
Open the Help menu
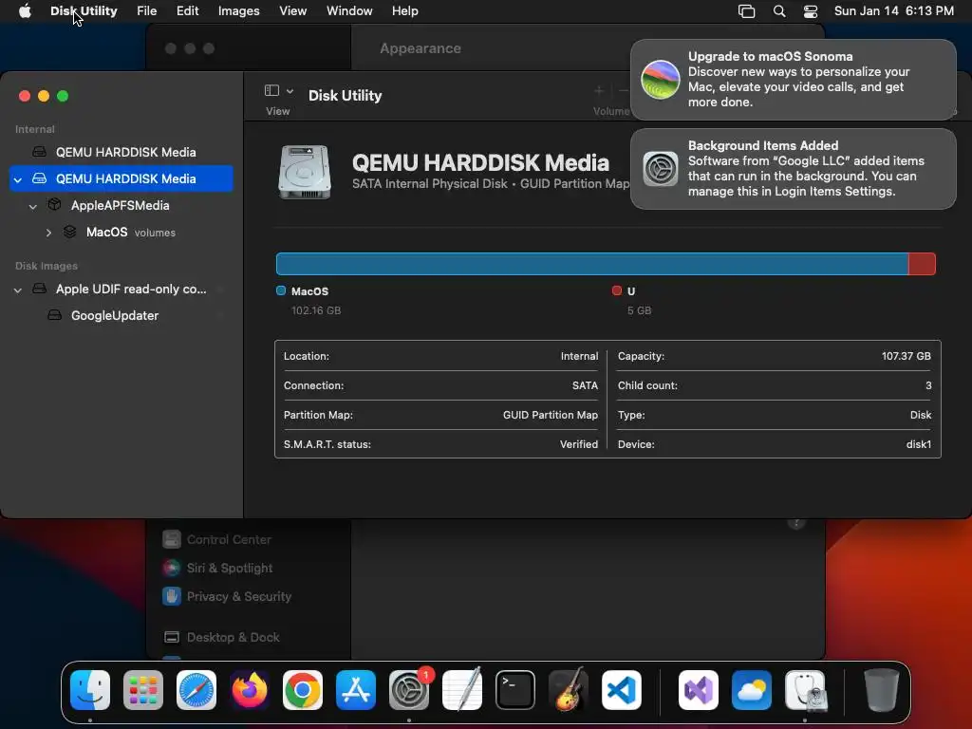coord(404,11)
